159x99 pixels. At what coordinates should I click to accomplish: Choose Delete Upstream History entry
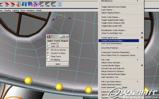pos(111,84)
